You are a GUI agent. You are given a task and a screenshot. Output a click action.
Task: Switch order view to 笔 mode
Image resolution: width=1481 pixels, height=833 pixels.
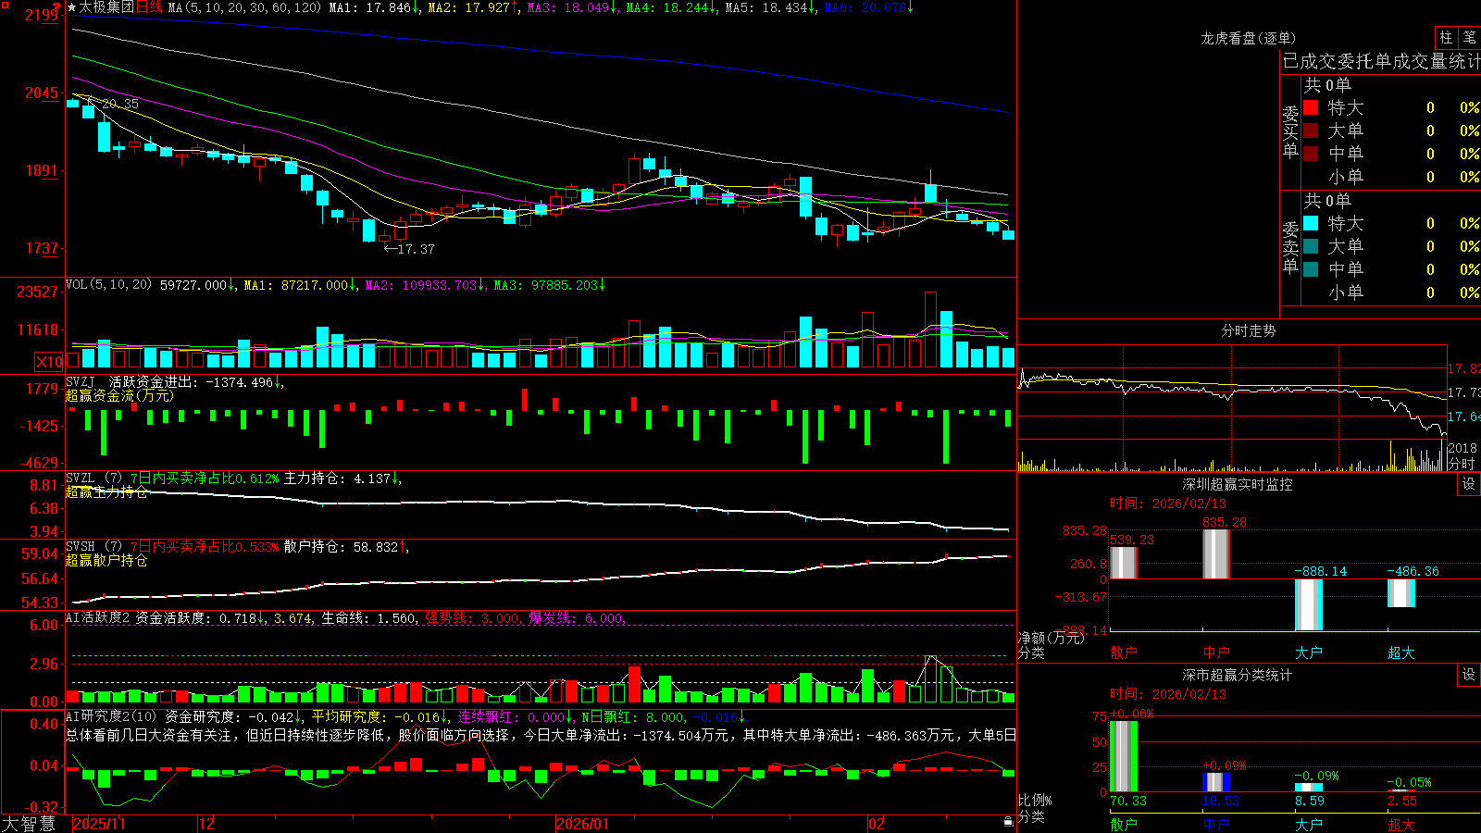1469,38
